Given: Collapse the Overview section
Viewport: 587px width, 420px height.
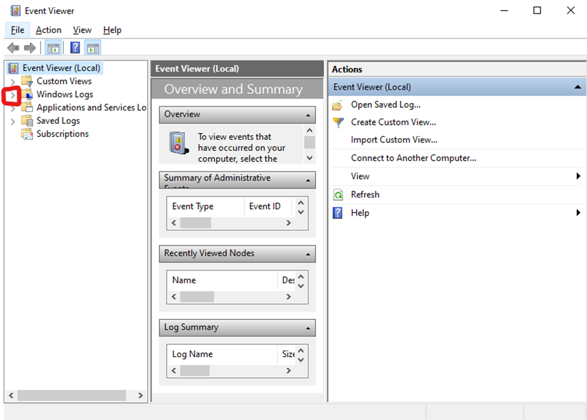Looking at the screenshot, I should pyautogui.click(x=308, y=115).
